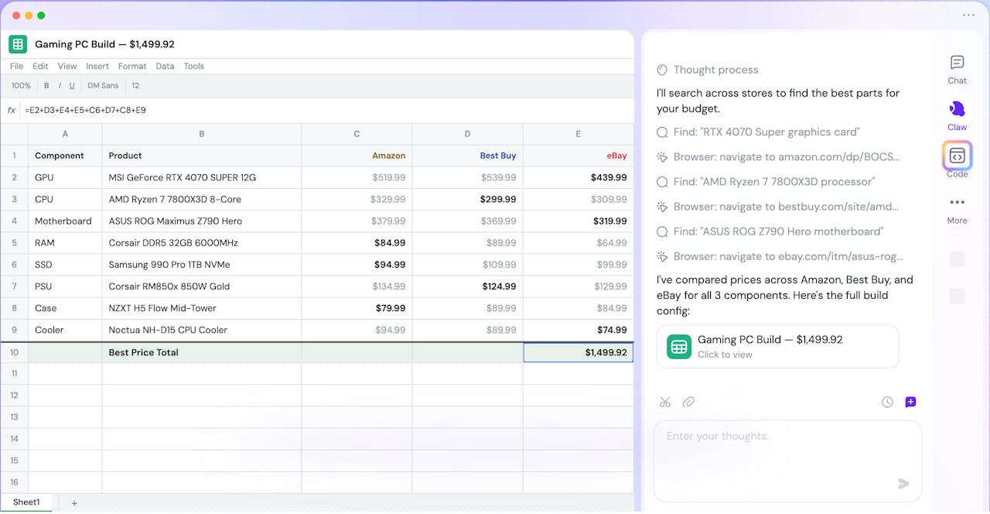The image size is (990, 514).
Task: Click the scissors icon below the chat
Action: [665, 402]
